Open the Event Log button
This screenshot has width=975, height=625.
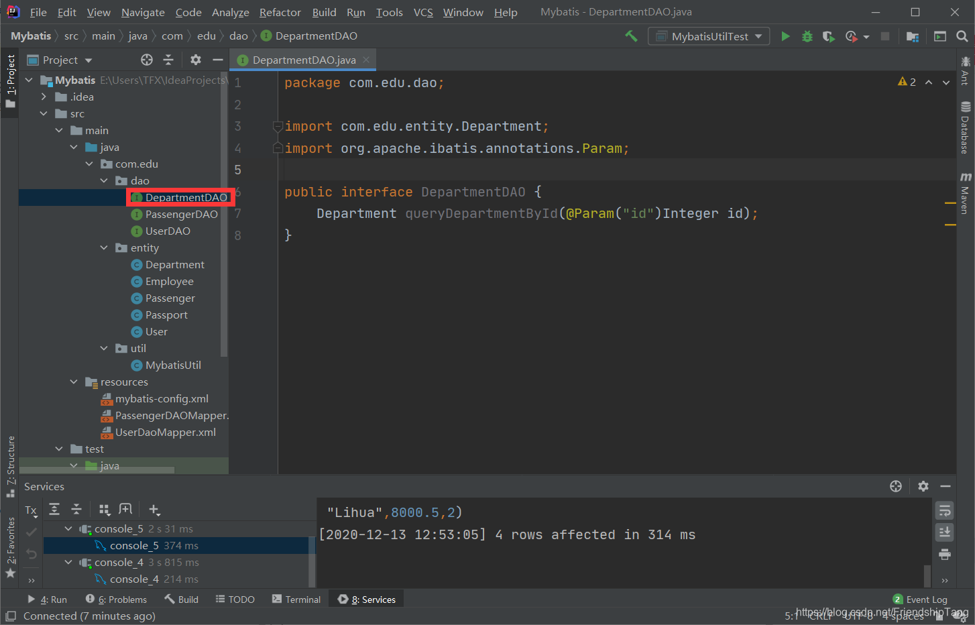pos(920,600)
